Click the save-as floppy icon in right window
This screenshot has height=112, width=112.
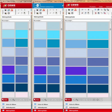pos(69,13)
